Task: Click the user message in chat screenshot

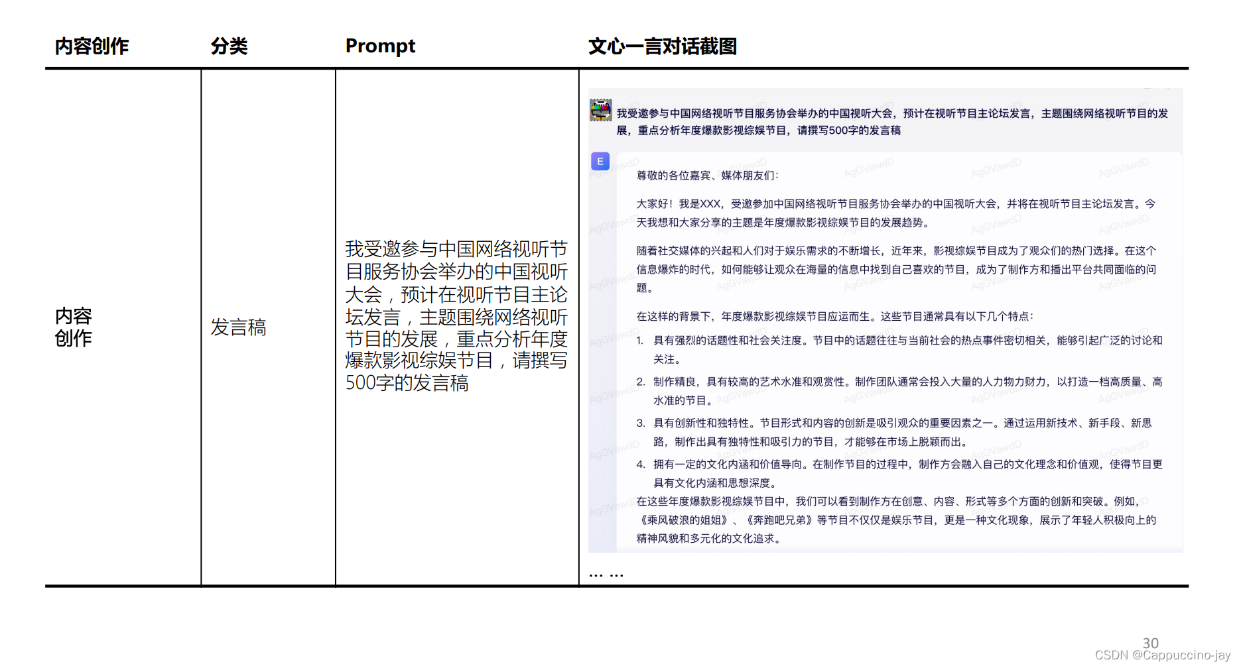Action: 892,122
